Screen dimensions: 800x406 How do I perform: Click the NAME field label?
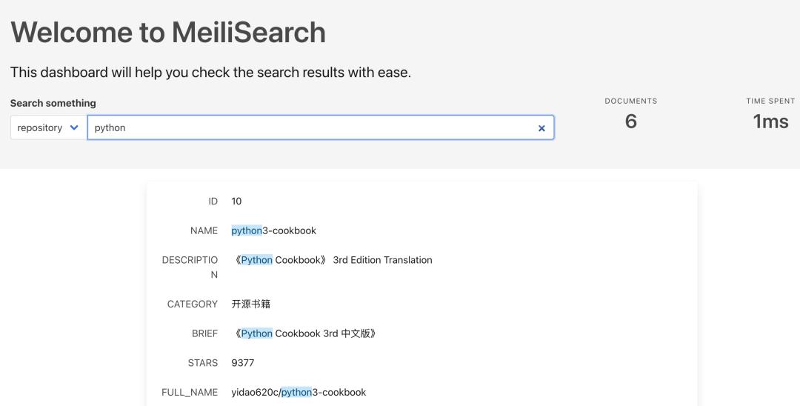204,230
